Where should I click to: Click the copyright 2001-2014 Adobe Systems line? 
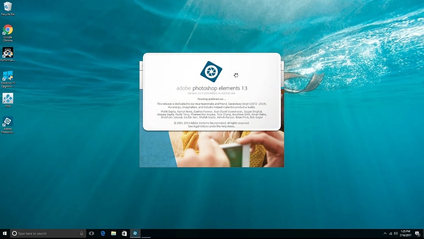212,123
